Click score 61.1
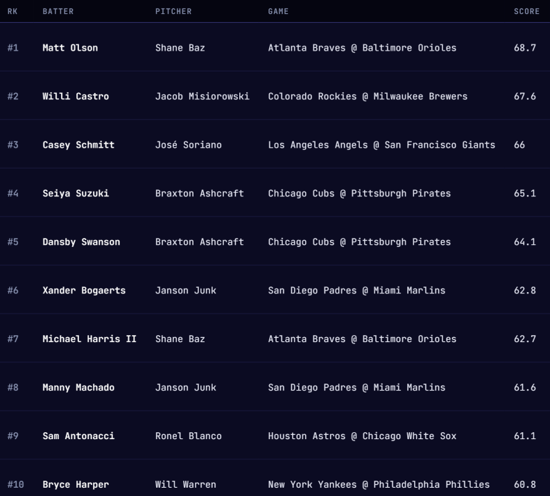Image resolution: width=550 pixels, height=496 pixels. (525, 436)
